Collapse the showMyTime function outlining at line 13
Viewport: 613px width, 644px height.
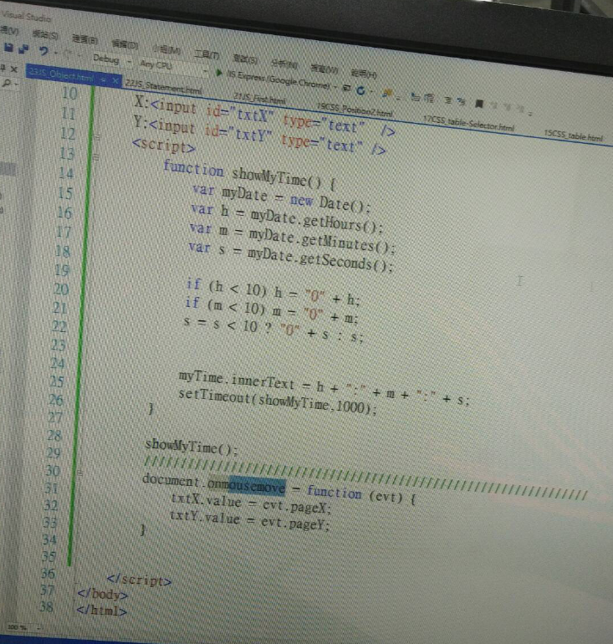point(96,156)
